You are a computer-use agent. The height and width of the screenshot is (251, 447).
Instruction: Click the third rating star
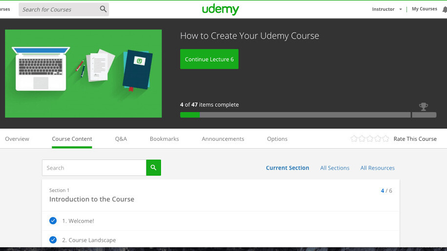pos(370,139)
